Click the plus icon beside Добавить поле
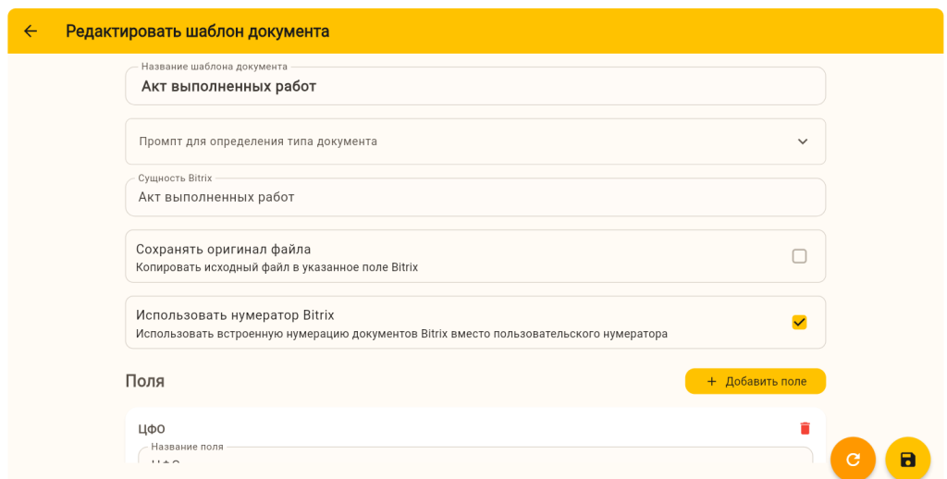This screenshot has height=479, width=947. tap(711, 381)
